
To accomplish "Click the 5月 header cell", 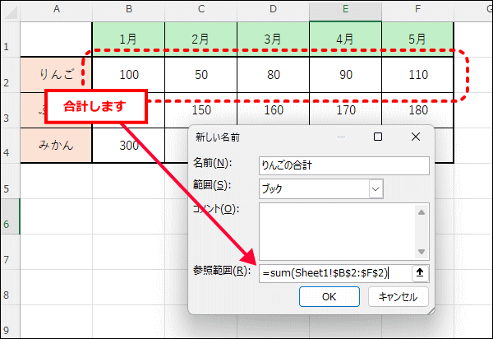I will (418, 39).
